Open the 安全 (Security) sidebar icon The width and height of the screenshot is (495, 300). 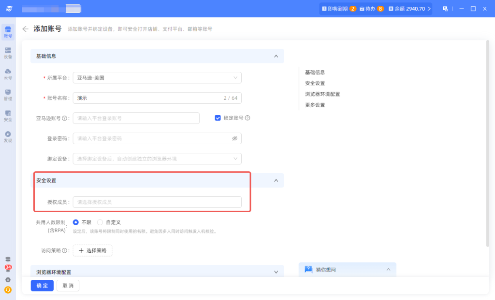coord(8,116)
